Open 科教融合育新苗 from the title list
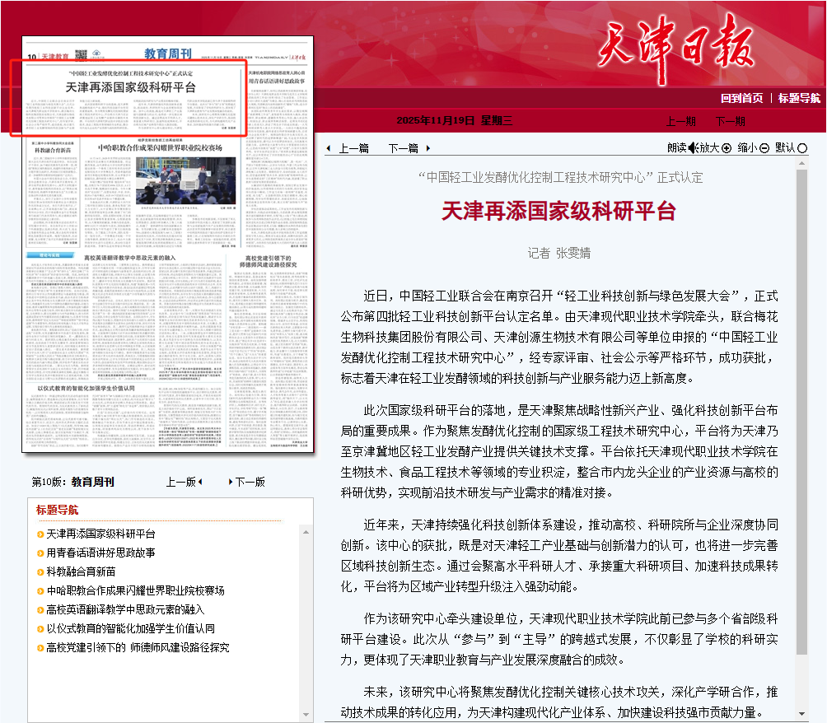Screen dimensions: 827x723 coord(81,571)
